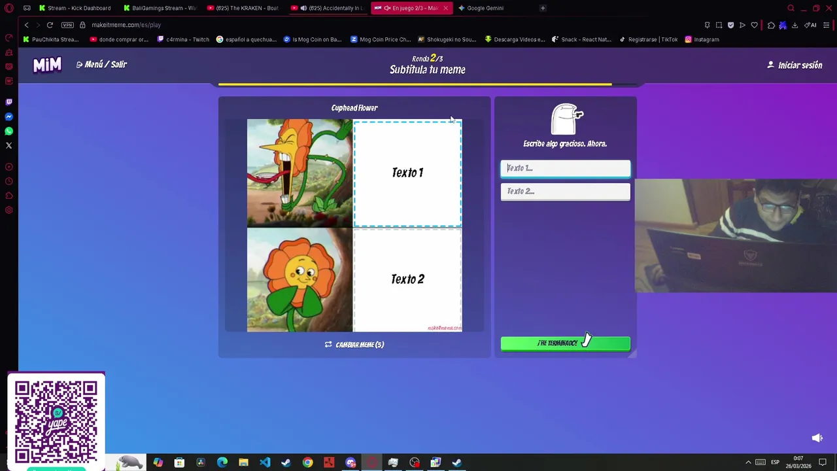Focus the Texto 2 input field
Viewport: 837px width, 471px height.
[x=566, y=191]
